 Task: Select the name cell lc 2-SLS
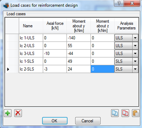[x=31, y=69]
